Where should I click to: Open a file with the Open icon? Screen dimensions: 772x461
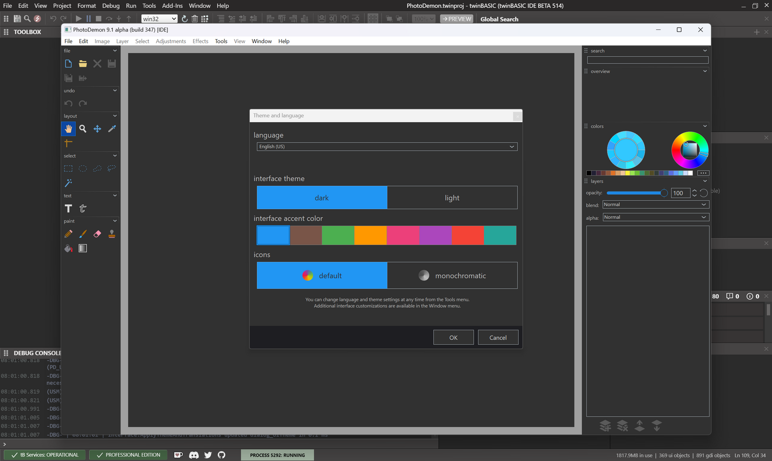click(83, 63)
